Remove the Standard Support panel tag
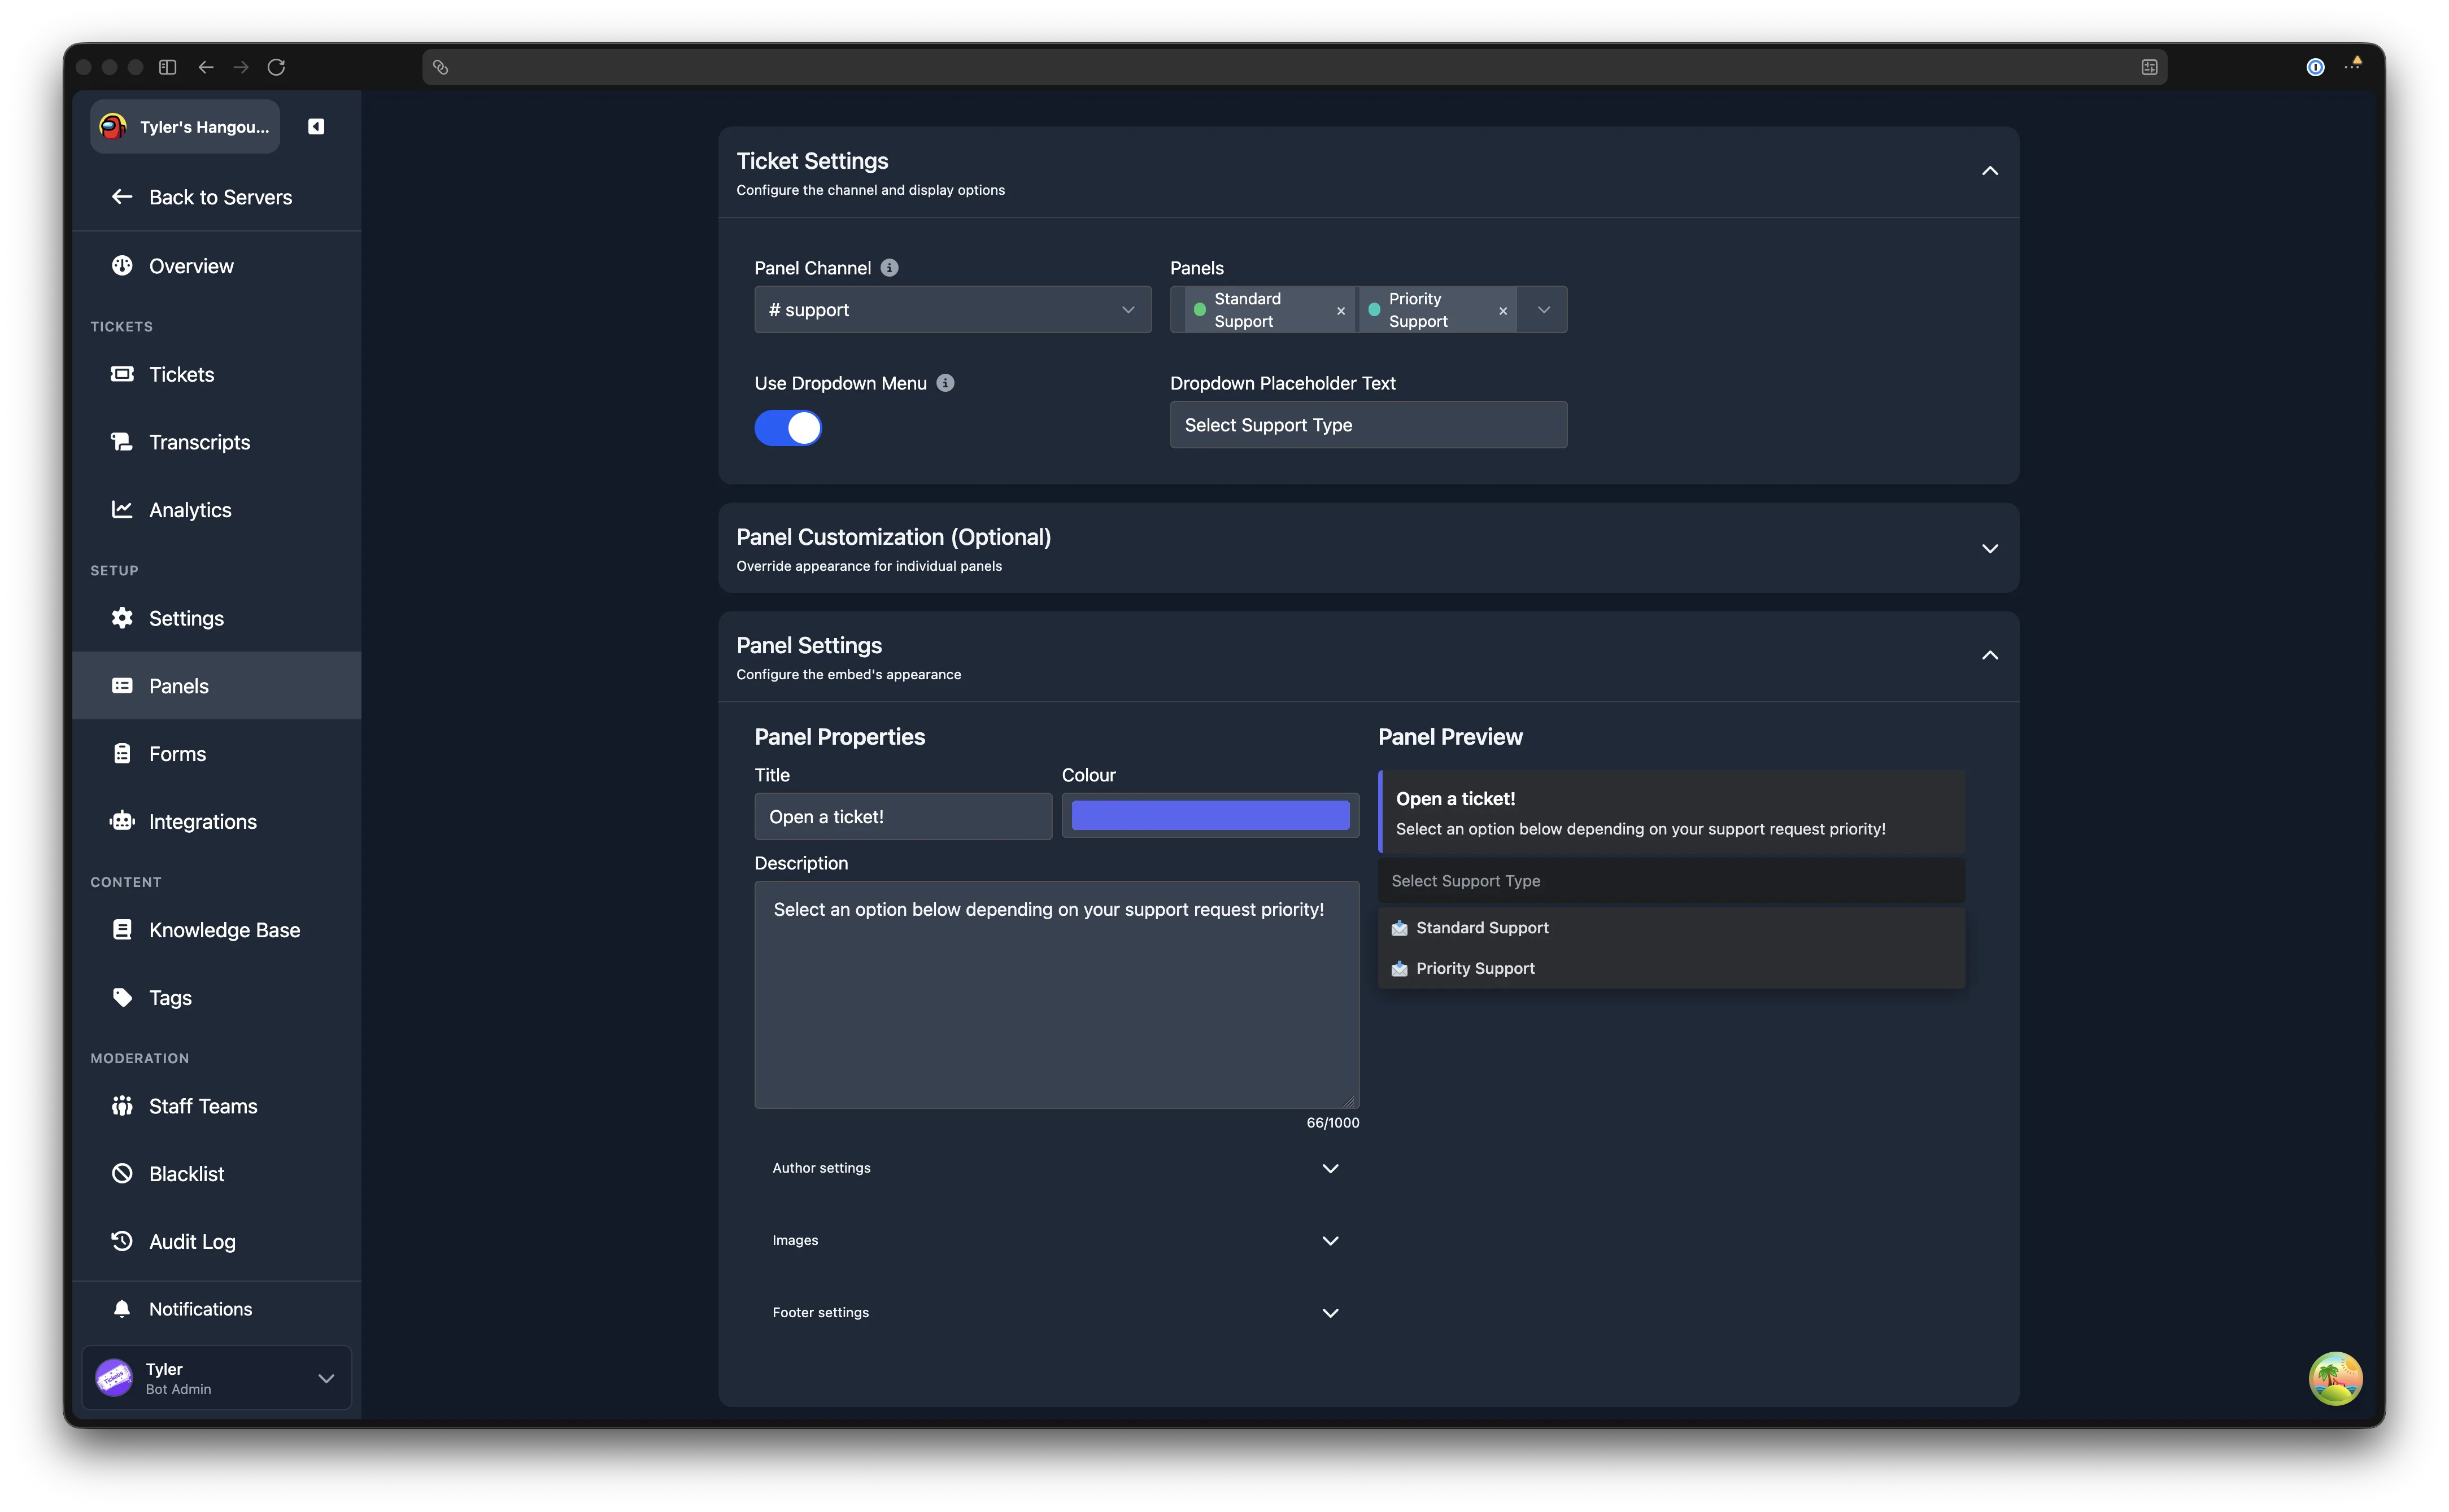The height and width of the screenshot is (1512, 2449). point(1340,311)
